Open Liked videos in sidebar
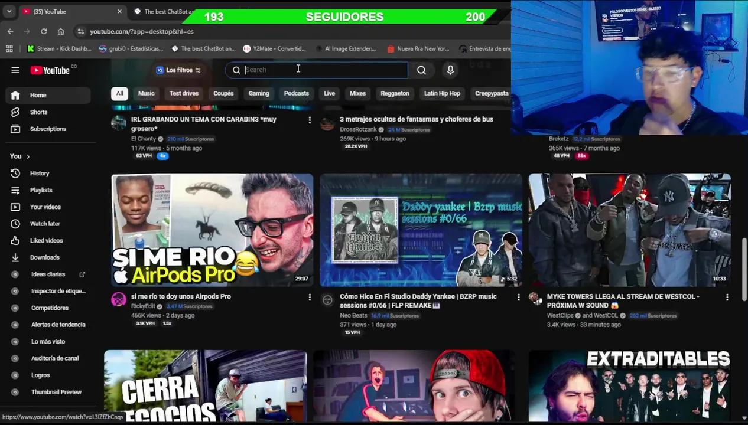748x425 pixels. coord(48,241)
